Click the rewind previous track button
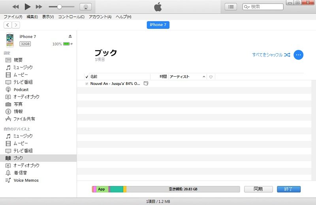The image size is (316, 205). click(x=15, y=7)
